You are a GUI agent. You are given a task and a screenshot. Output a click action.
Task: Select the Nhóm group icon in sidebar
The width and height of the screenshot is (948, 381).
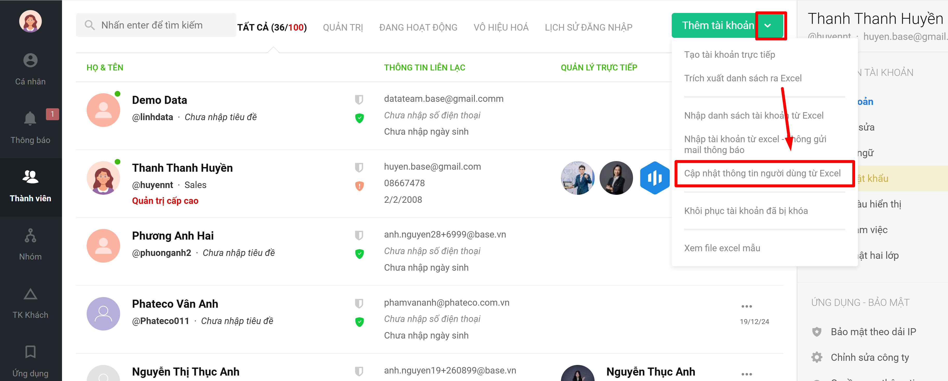[30, 235]
